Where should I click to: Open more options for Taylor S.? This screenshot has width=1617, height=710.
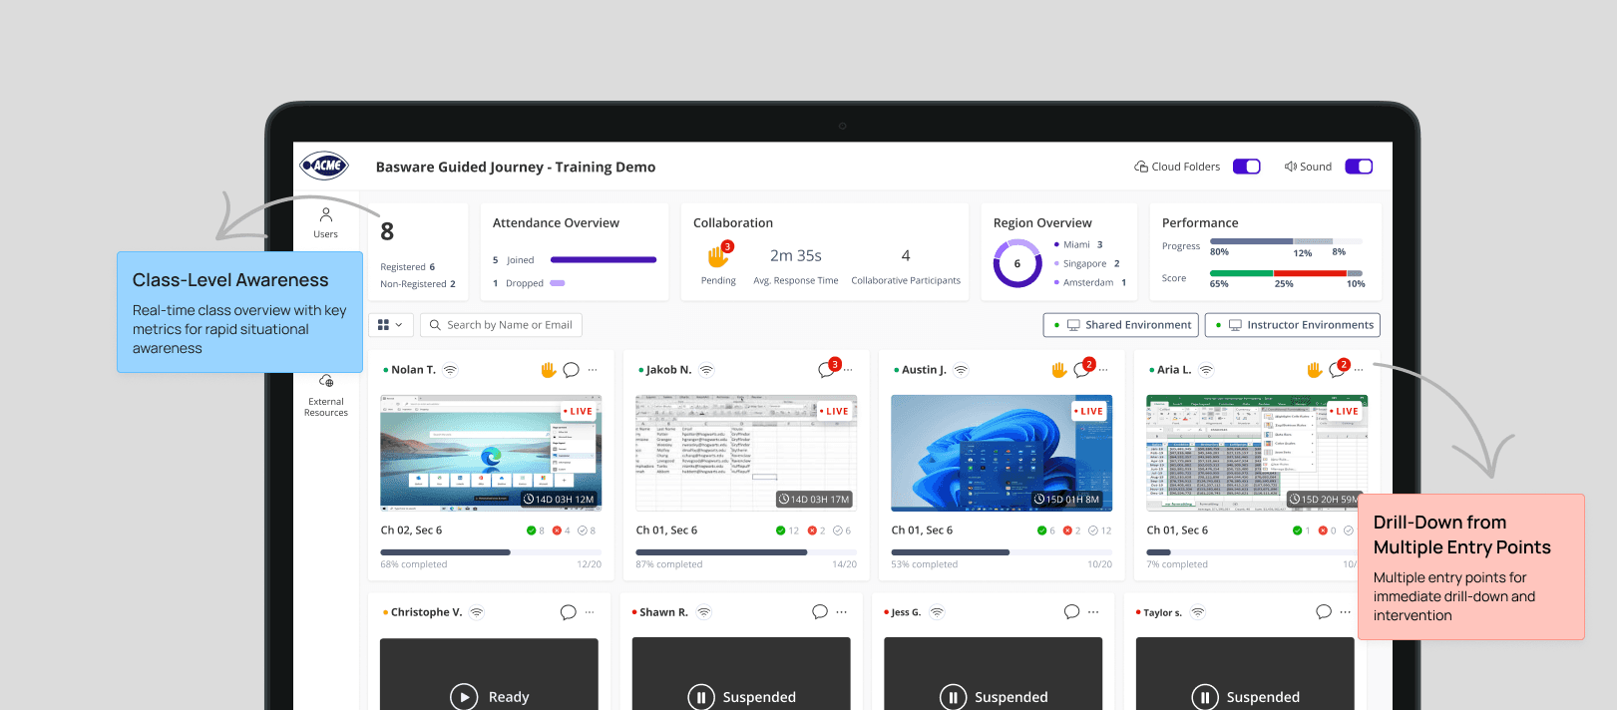pos(1346,612)
